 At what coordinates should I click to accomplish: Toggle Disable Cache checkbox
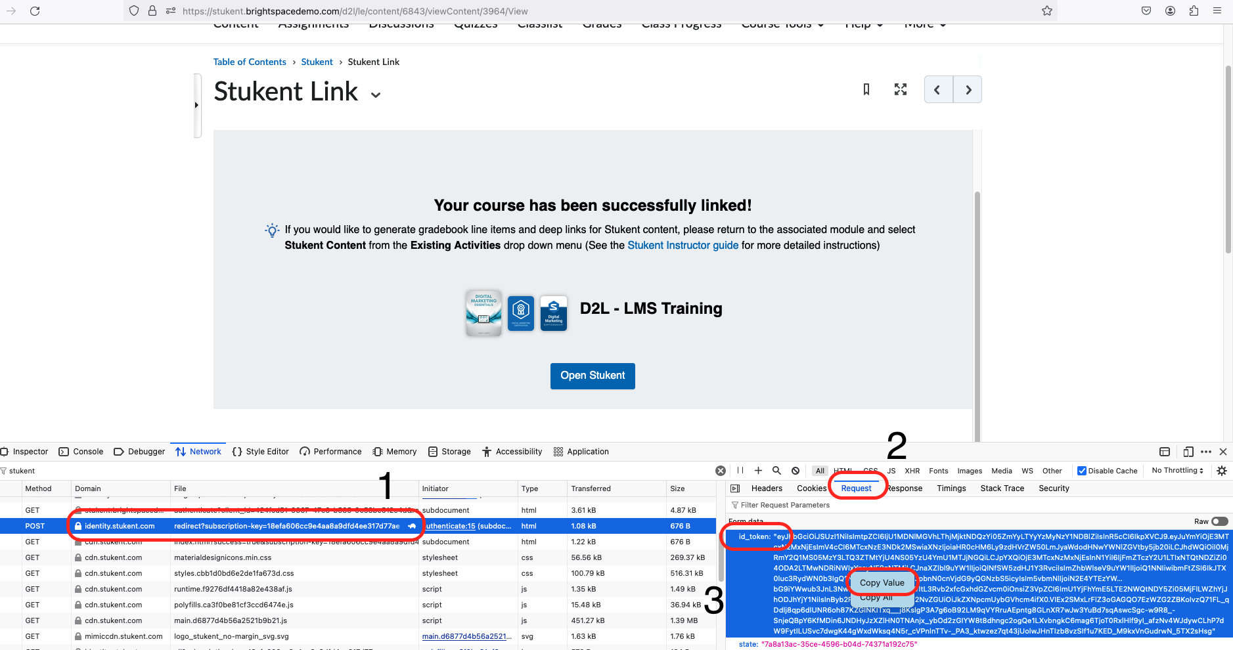point(1082,471)
